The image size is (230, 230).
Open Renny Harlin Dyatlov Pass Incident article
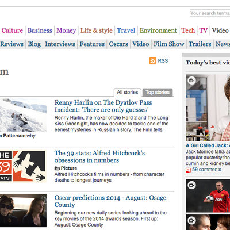coord(103,106)
